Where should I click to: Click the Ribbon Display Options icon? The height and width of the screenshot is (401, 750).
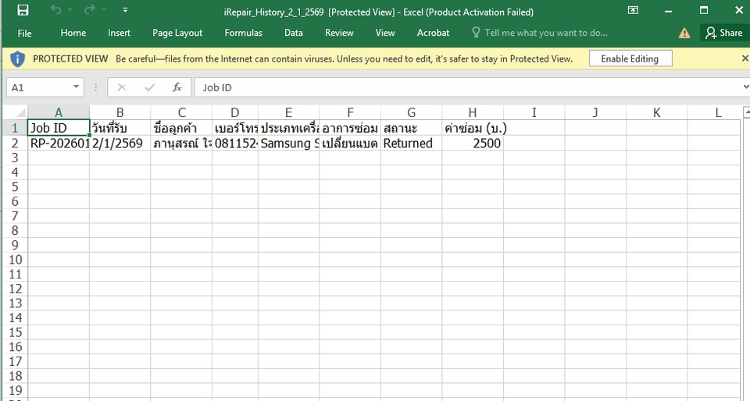[633, 10]
